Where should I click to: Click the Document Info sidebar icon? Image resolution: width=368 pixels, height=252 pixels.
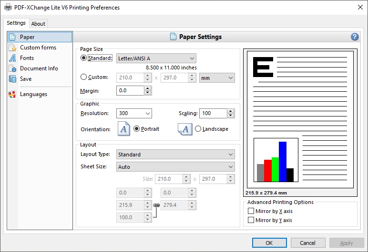(12, 68)
